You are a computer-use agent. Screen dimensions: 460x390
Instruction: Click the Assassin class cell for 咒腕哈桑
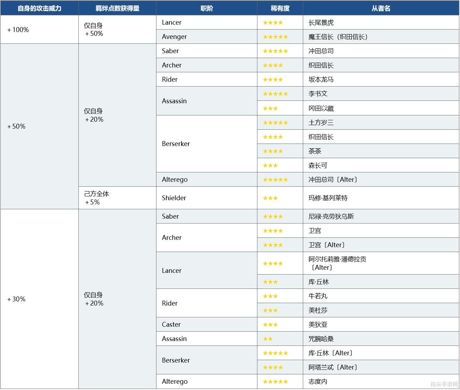[207, 339]
